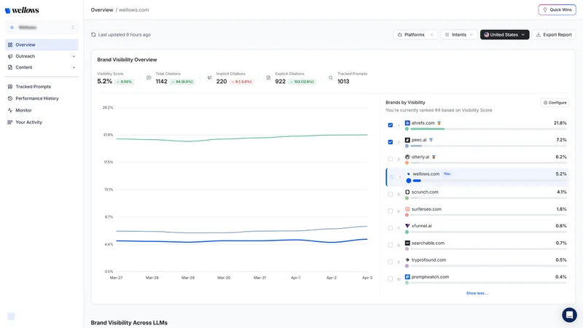Open the Intents dropdown
The width and height of the screenshot is (583, 328).
(x=459, y=34)
